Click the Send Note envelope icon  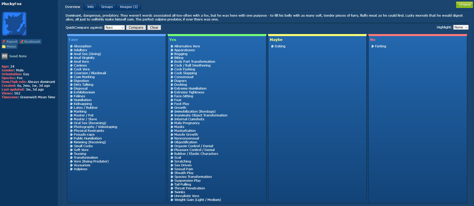coord(5,56)
